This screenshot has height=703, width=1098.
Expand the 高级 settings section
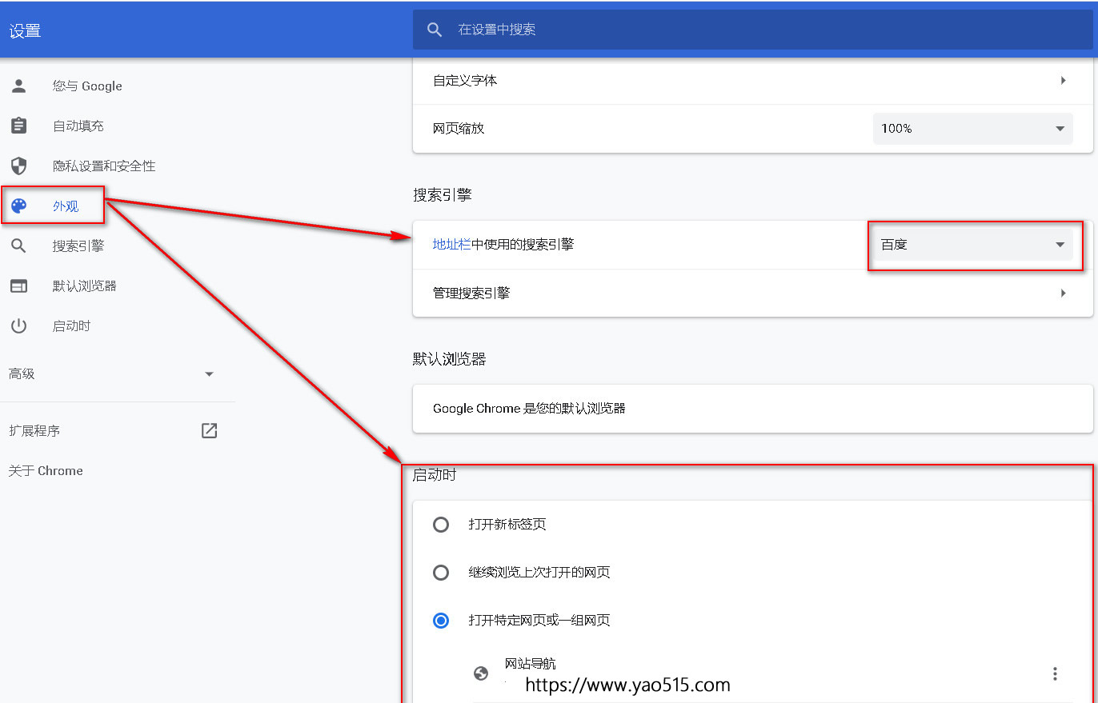coord(209,373)
